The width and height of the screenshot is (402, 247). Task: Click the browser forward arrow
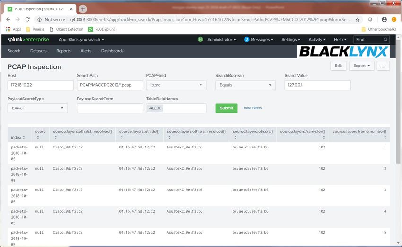(17, 19)
